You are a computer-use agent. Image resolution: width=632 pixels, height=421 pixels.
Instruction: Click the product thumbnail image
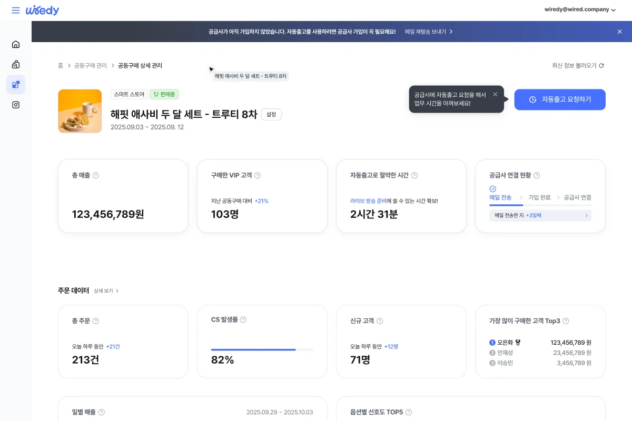[x=80, y=111]
